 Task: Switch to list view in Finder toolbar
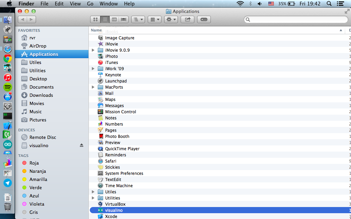tap(105, 20)
